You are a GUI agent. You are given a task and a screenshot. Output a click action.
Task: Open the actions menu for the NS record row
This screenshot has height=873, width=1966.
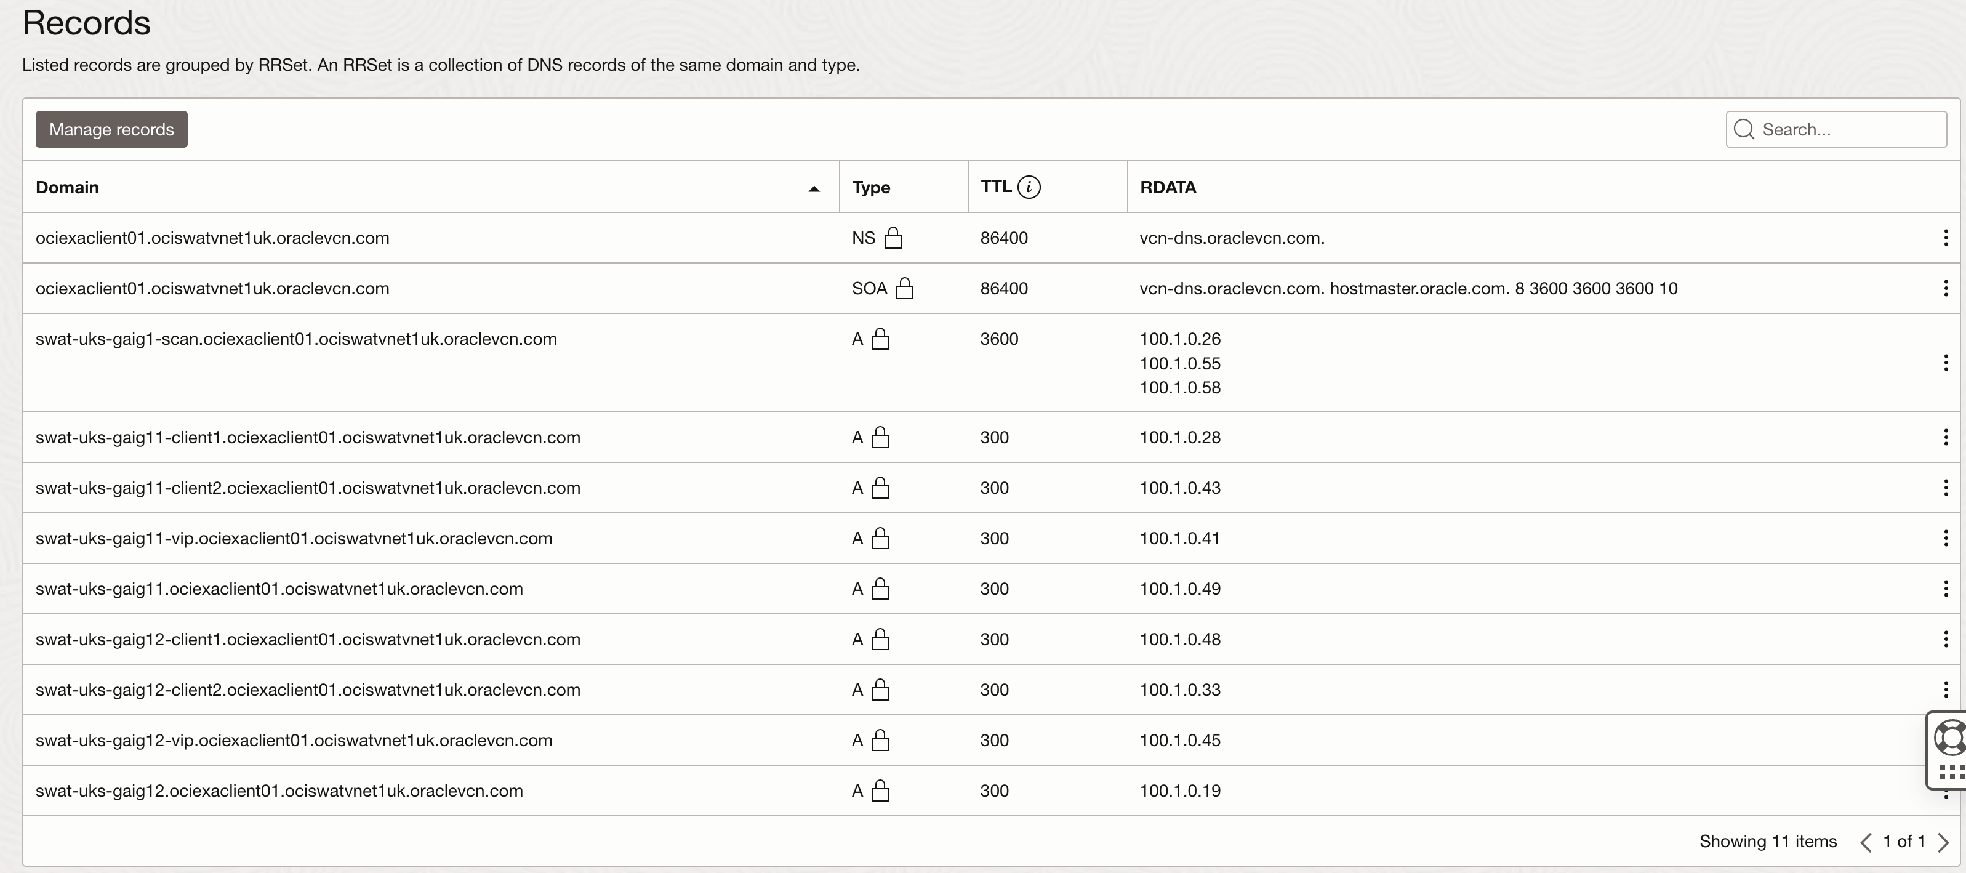tap(1946, 237)
